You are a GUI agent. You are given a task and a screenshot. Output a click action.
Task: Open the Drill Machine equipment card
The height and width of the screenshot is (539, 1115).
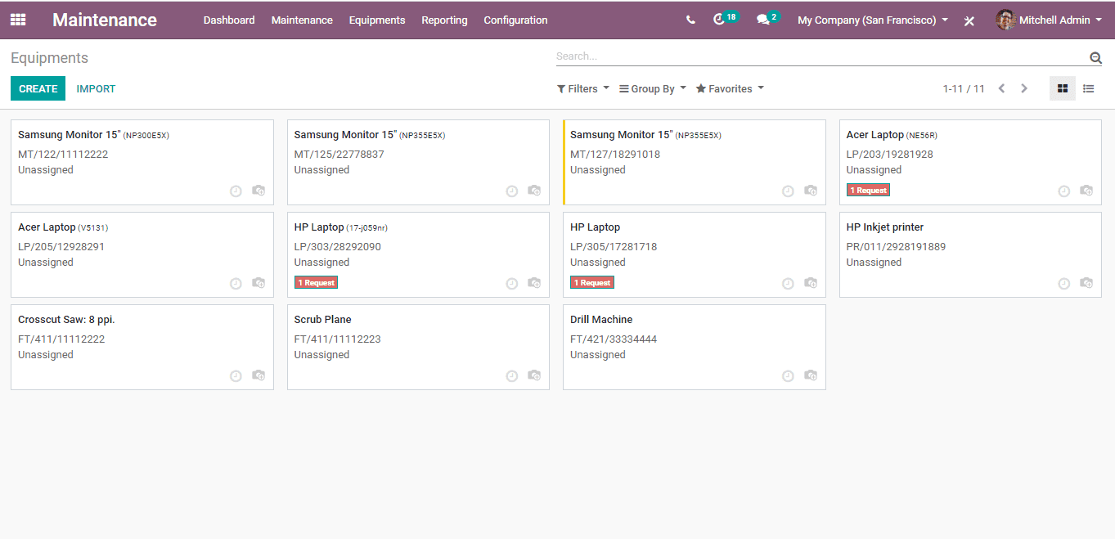pyautogui.click(x=694, y=347)
